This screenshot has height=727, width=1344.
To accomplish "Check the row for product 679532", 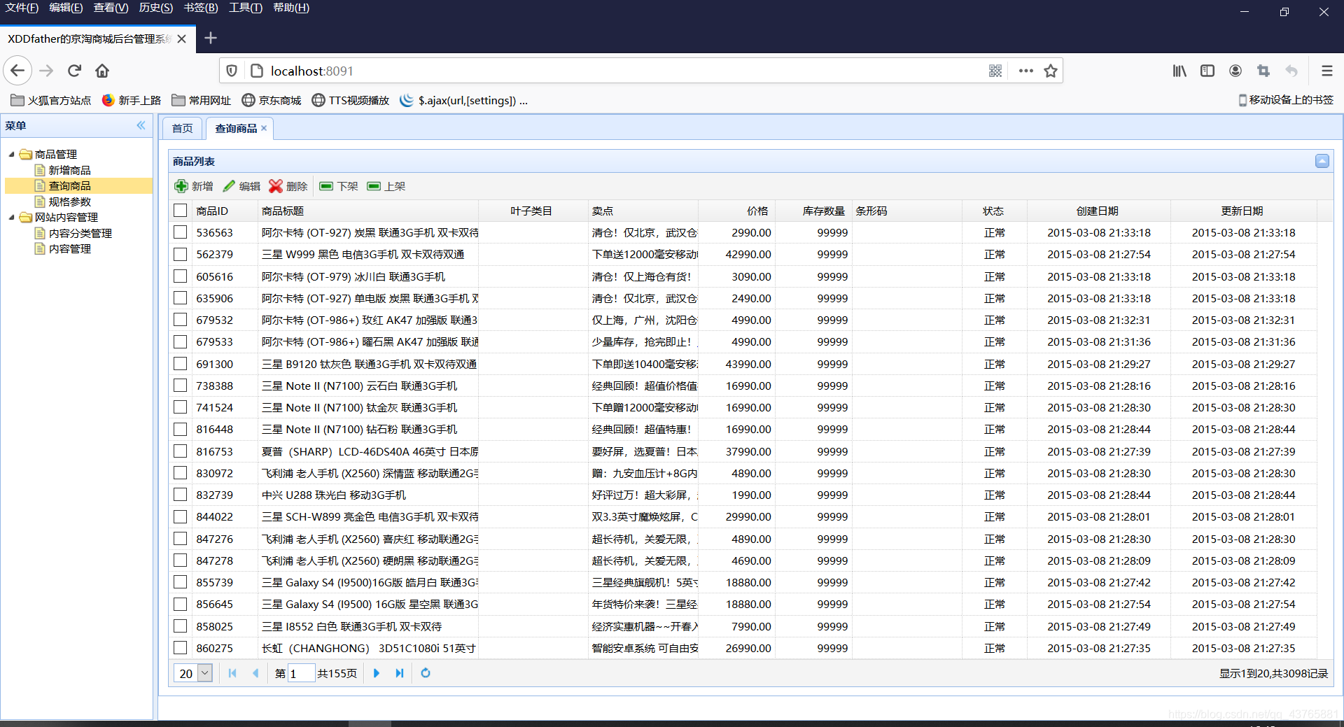I will tap(181, 319).
